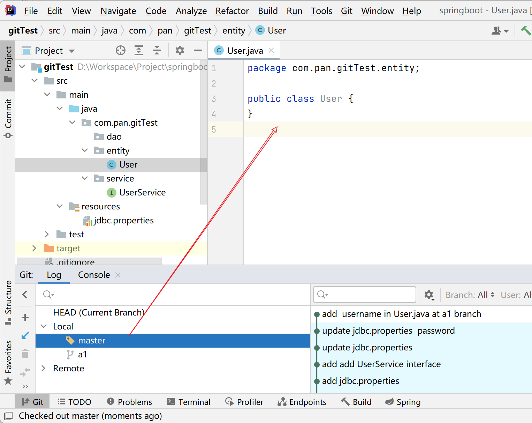Hide the Project panel with minus icon
532x423 pixels.
click(x=198, y=51)
